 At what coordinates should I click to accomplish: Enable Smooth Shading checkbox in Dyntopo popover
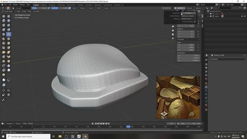click(195, 22)
